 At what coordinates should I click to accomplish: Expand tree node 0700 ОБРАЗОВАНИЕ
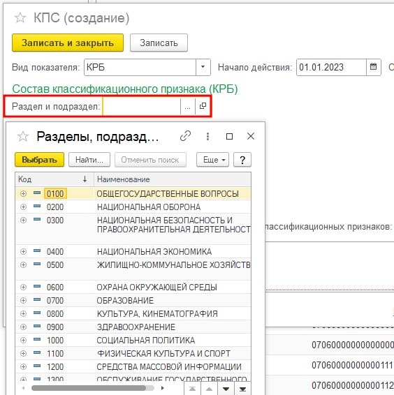pos(23,300)
